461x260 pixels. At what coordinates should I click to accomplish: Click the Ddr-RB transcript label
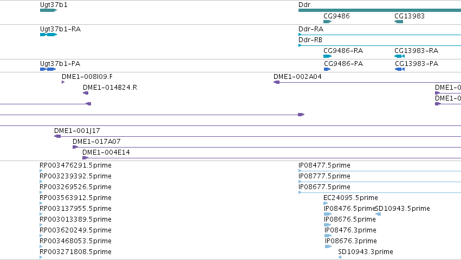click(x=310, y=40)
